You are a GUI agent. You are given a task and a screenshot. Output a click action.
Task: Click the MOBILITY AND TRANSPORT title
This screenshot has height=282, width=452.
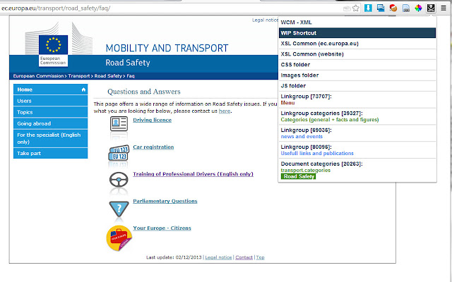[167, 48]
